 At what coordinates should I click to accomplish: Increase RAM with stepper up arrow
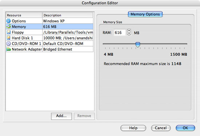[x=129, y=31]
